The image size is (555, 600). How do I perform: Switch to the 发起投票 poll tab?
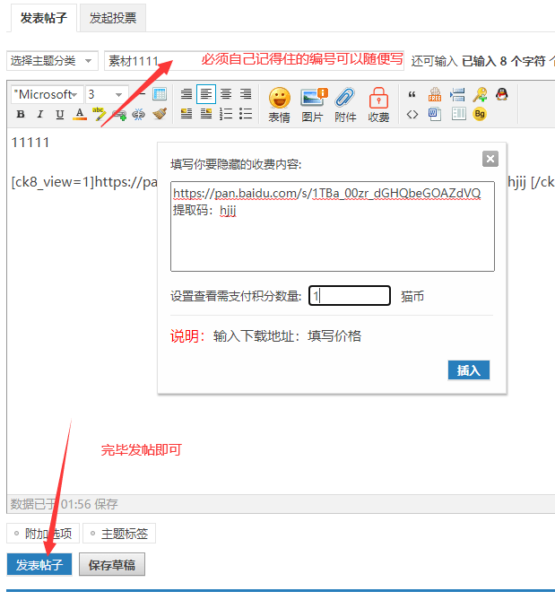(113, 18)
